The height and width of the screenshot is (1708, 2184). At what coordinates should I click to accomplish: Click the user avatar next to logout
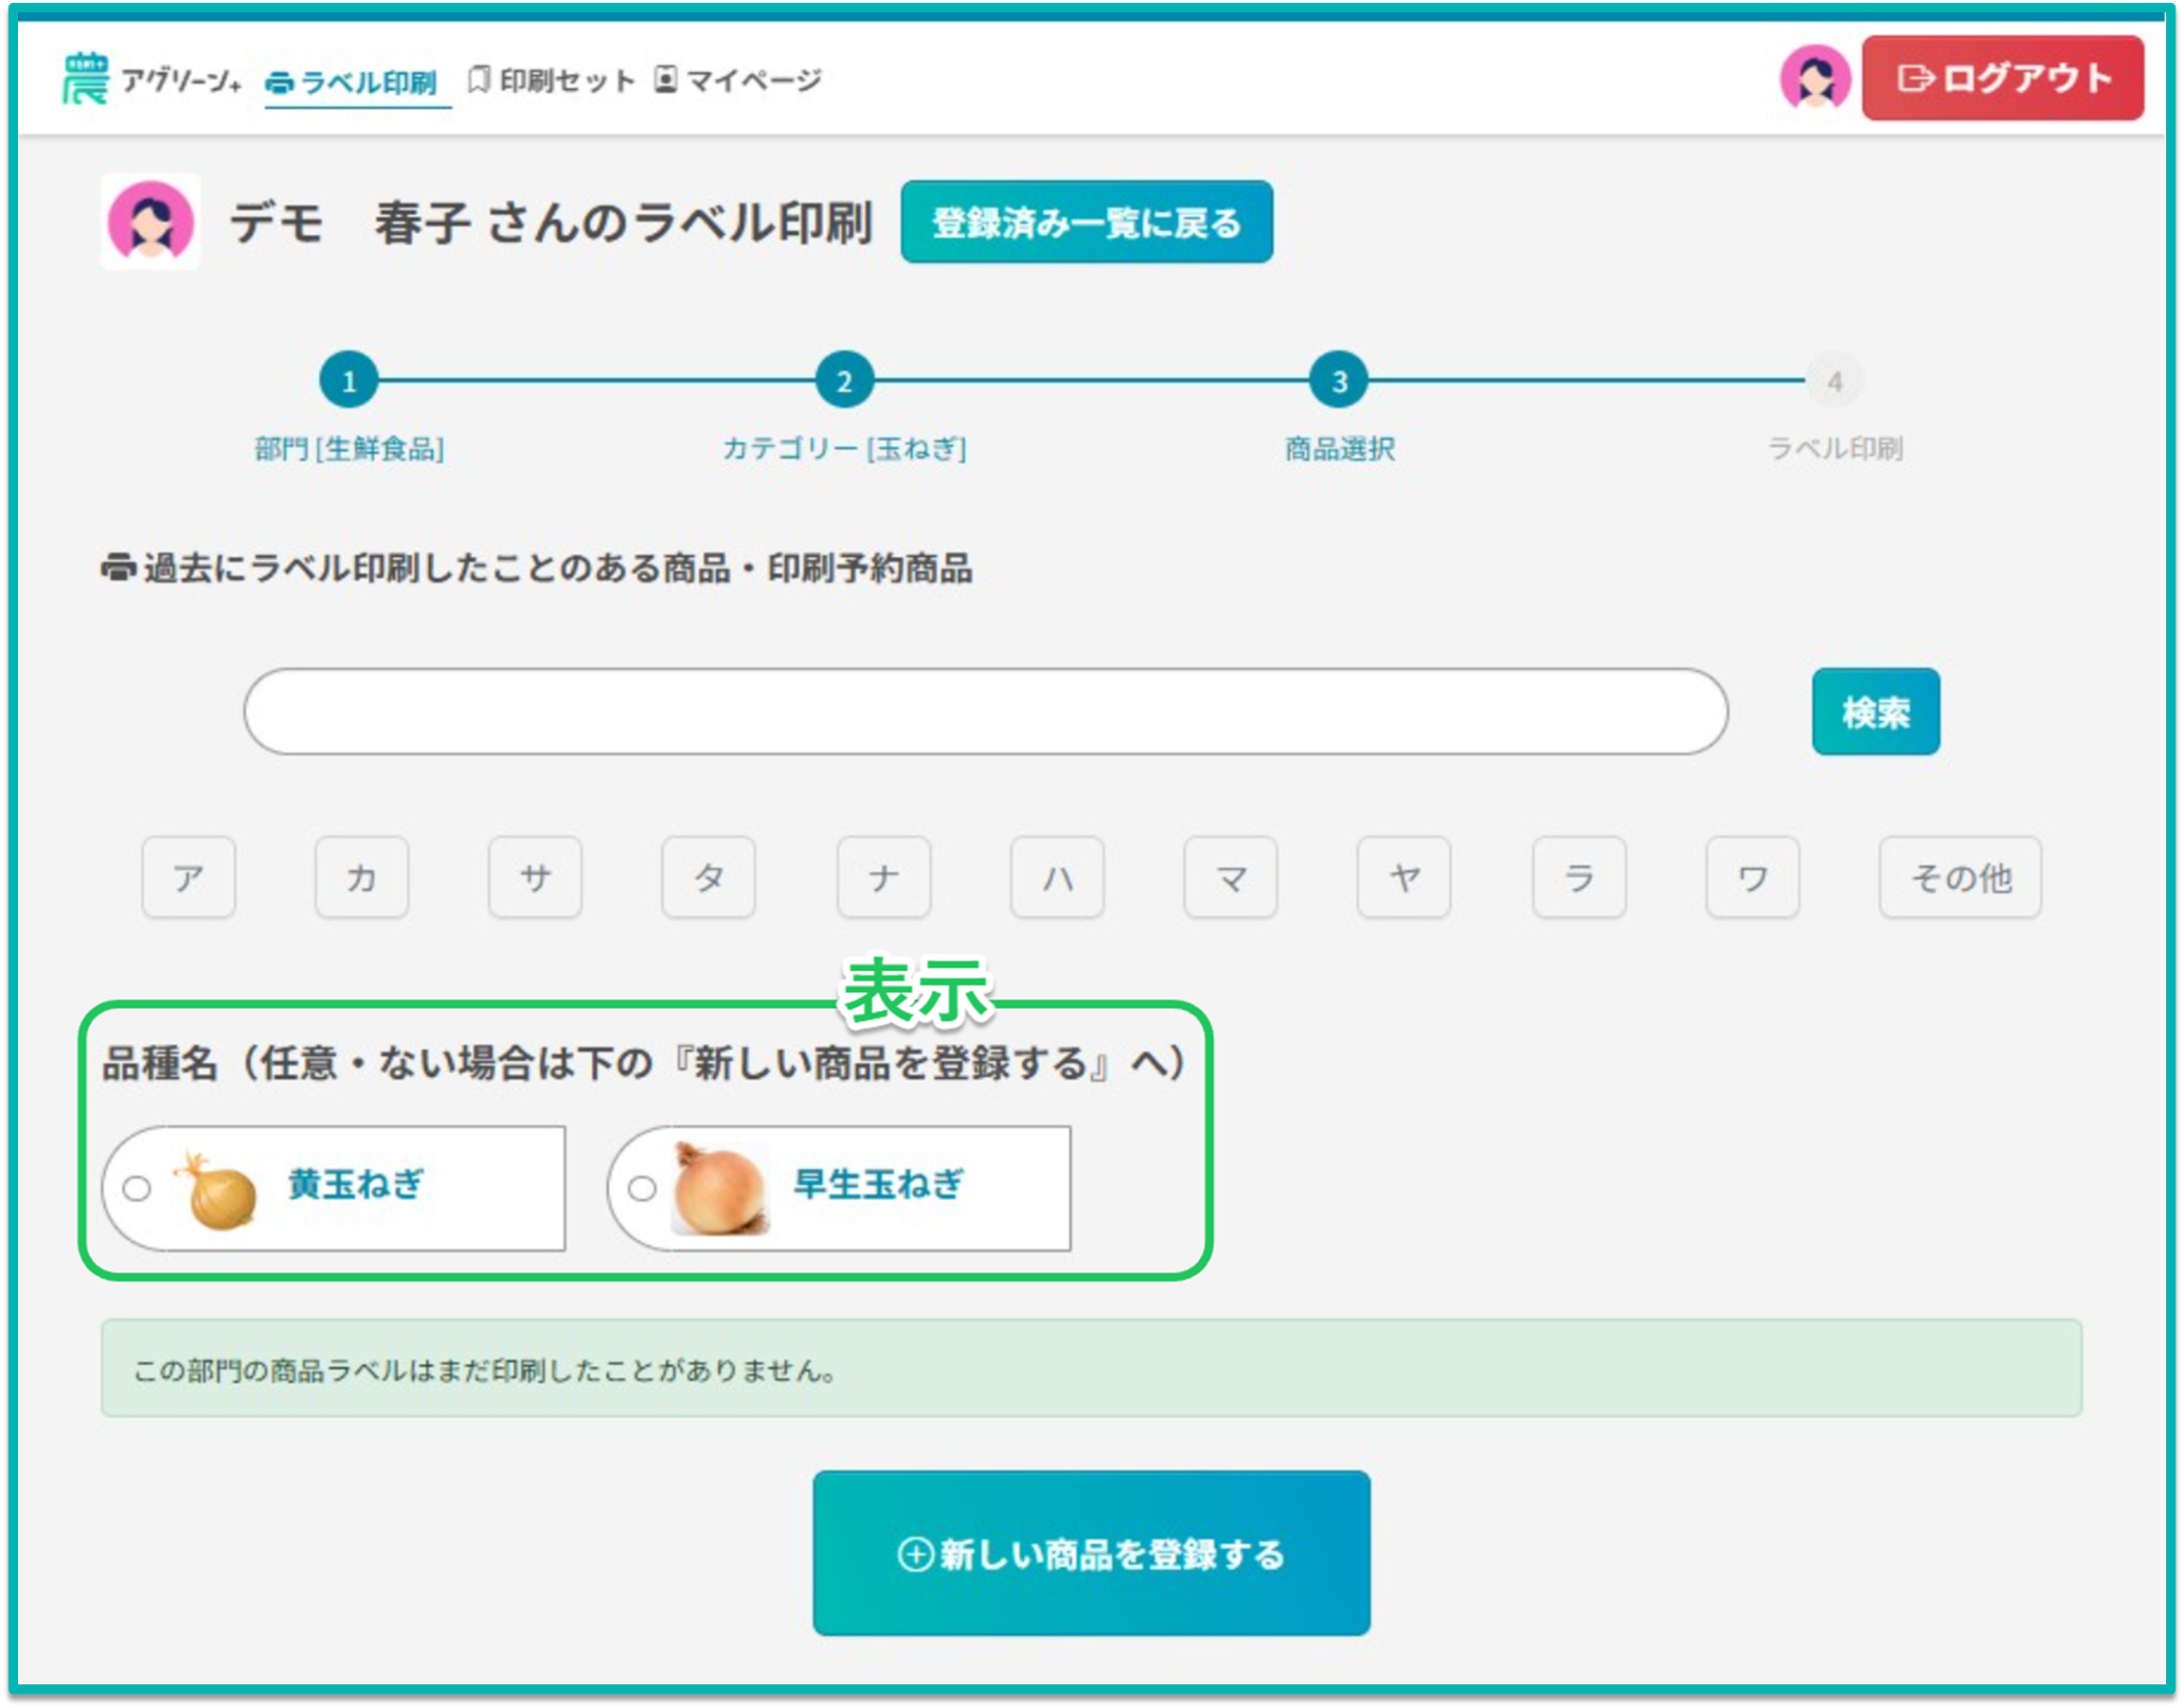(1814, 78)
